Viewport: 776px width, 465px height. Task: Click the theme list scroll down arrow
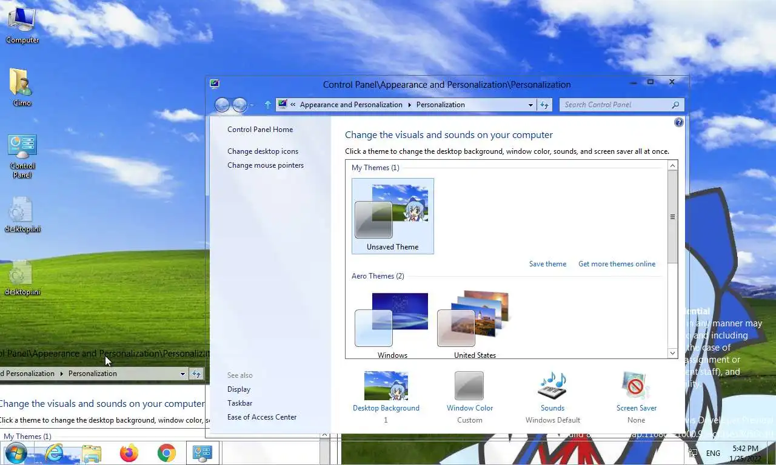point(672,353)
